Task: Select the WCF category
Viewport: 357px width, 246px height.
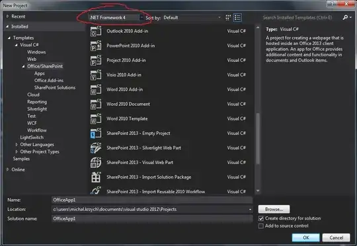Action: [32, 123]
